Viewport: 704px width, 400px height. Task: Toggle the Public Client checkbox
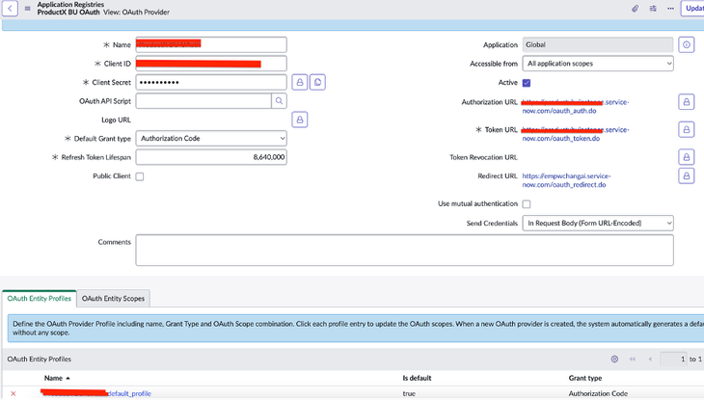coord(140,176)
